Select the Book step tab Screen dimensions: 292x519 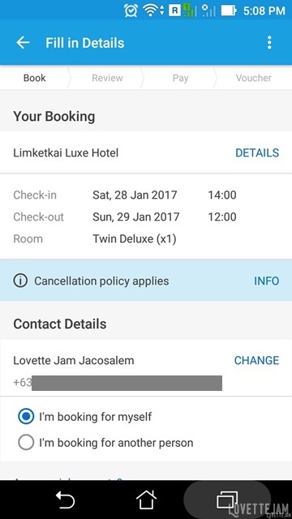click(x=34, y=78)
